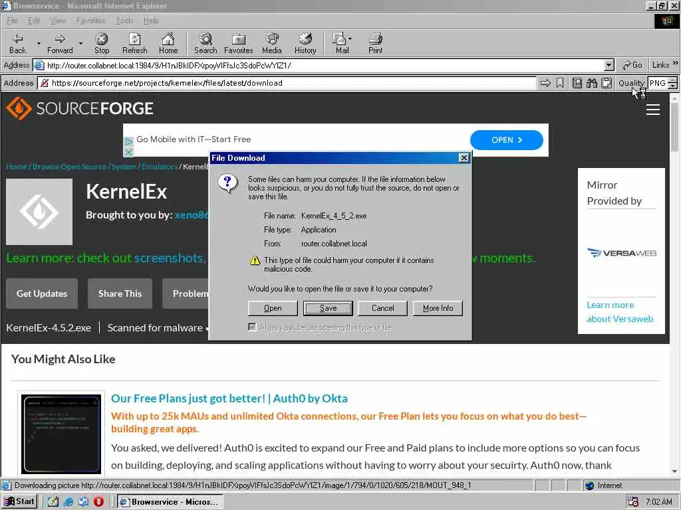Click the KernelEx project icon

point(39,212)
